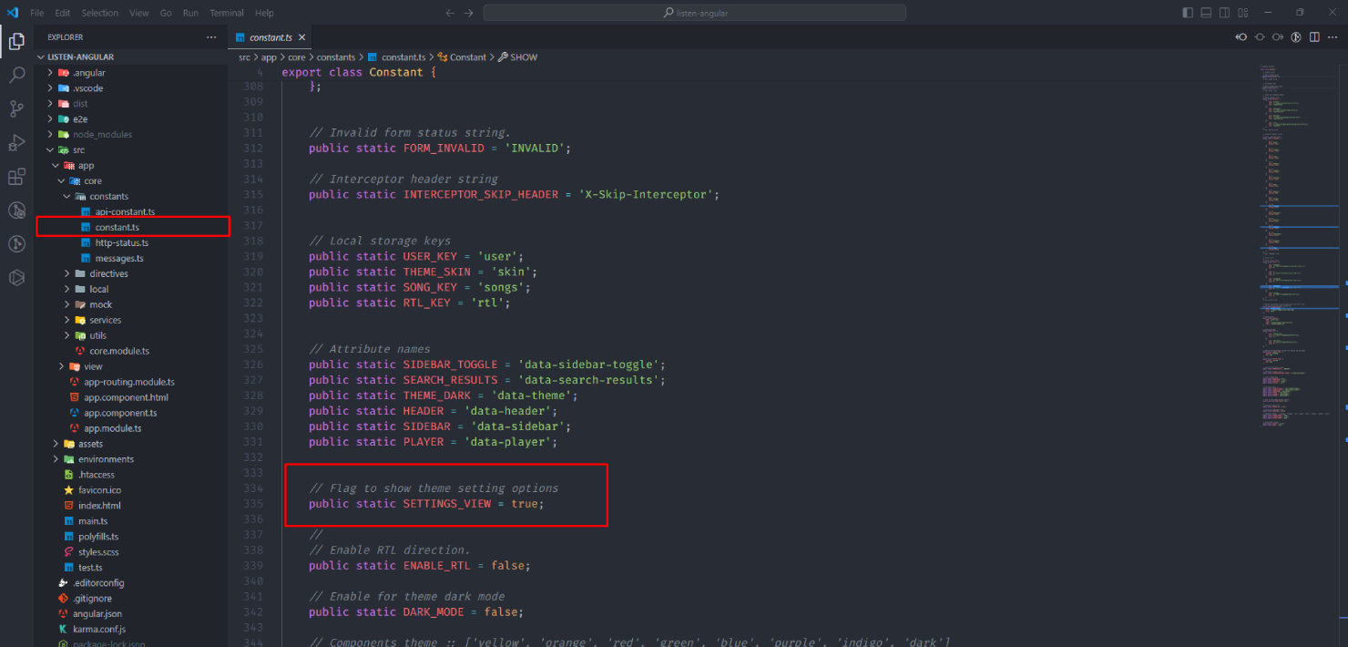Viewport: 1348px width, 647px height.
Task: Open core.module.ts in the Explorer
Action: (133, 351)
